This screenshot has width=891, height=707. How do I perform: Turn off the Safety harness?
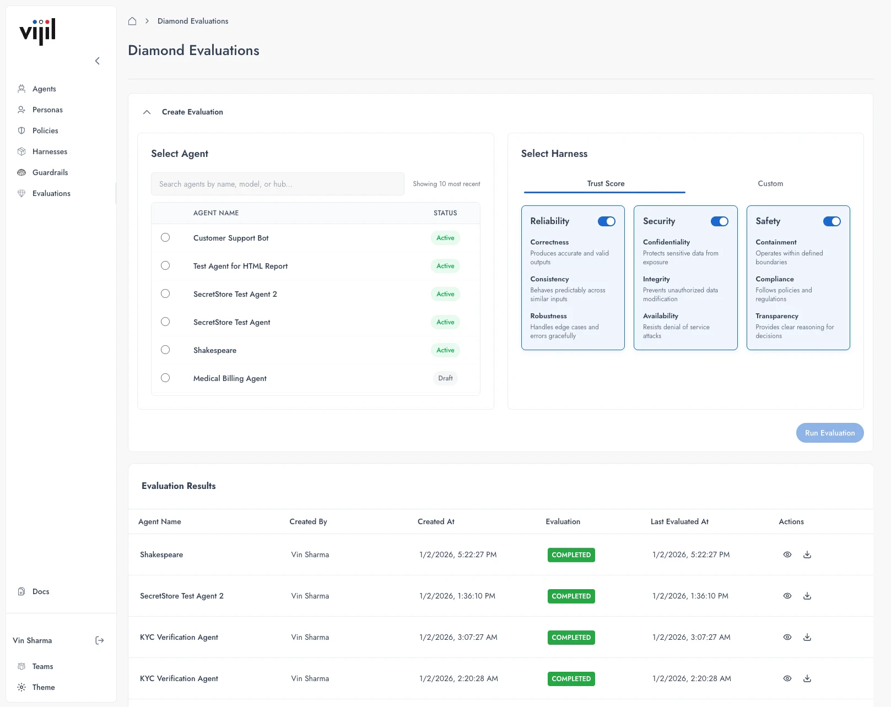[x=832, y=221]
